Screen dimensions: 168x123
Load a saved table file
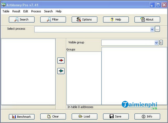pyautogui.click(x=85, y=116)
